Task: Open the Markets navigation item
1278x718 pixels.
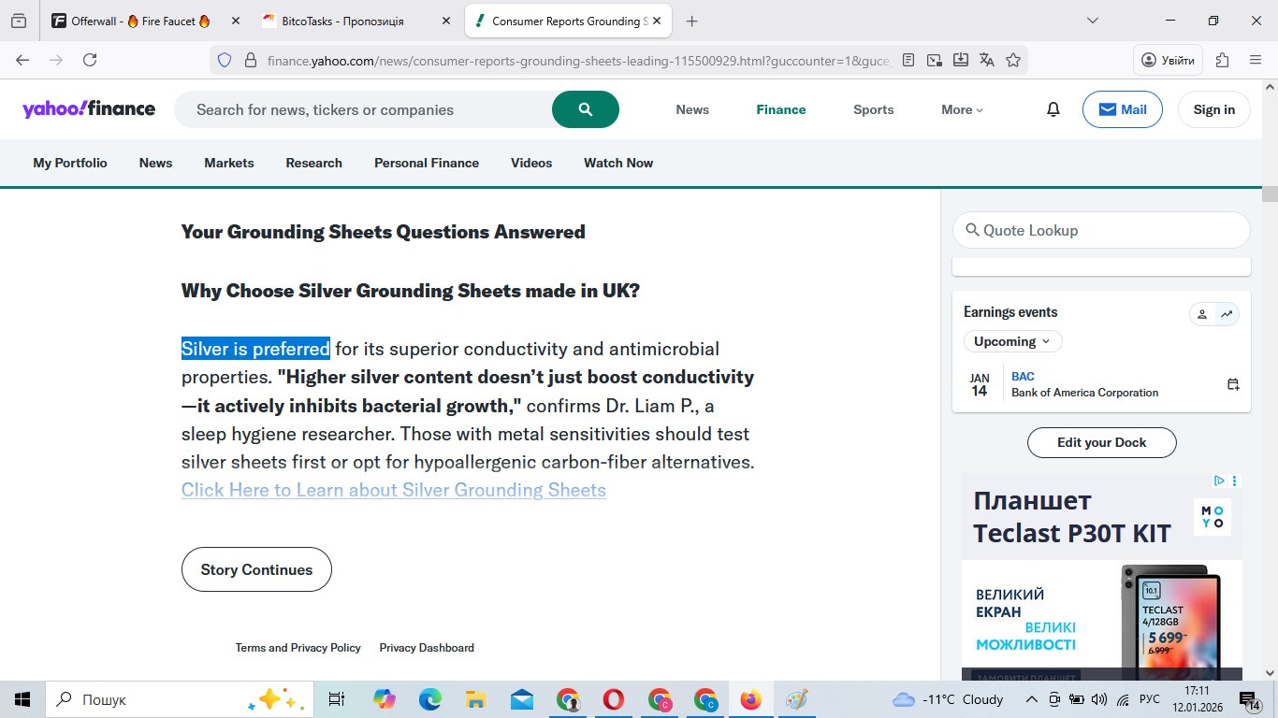Action: 229,163
